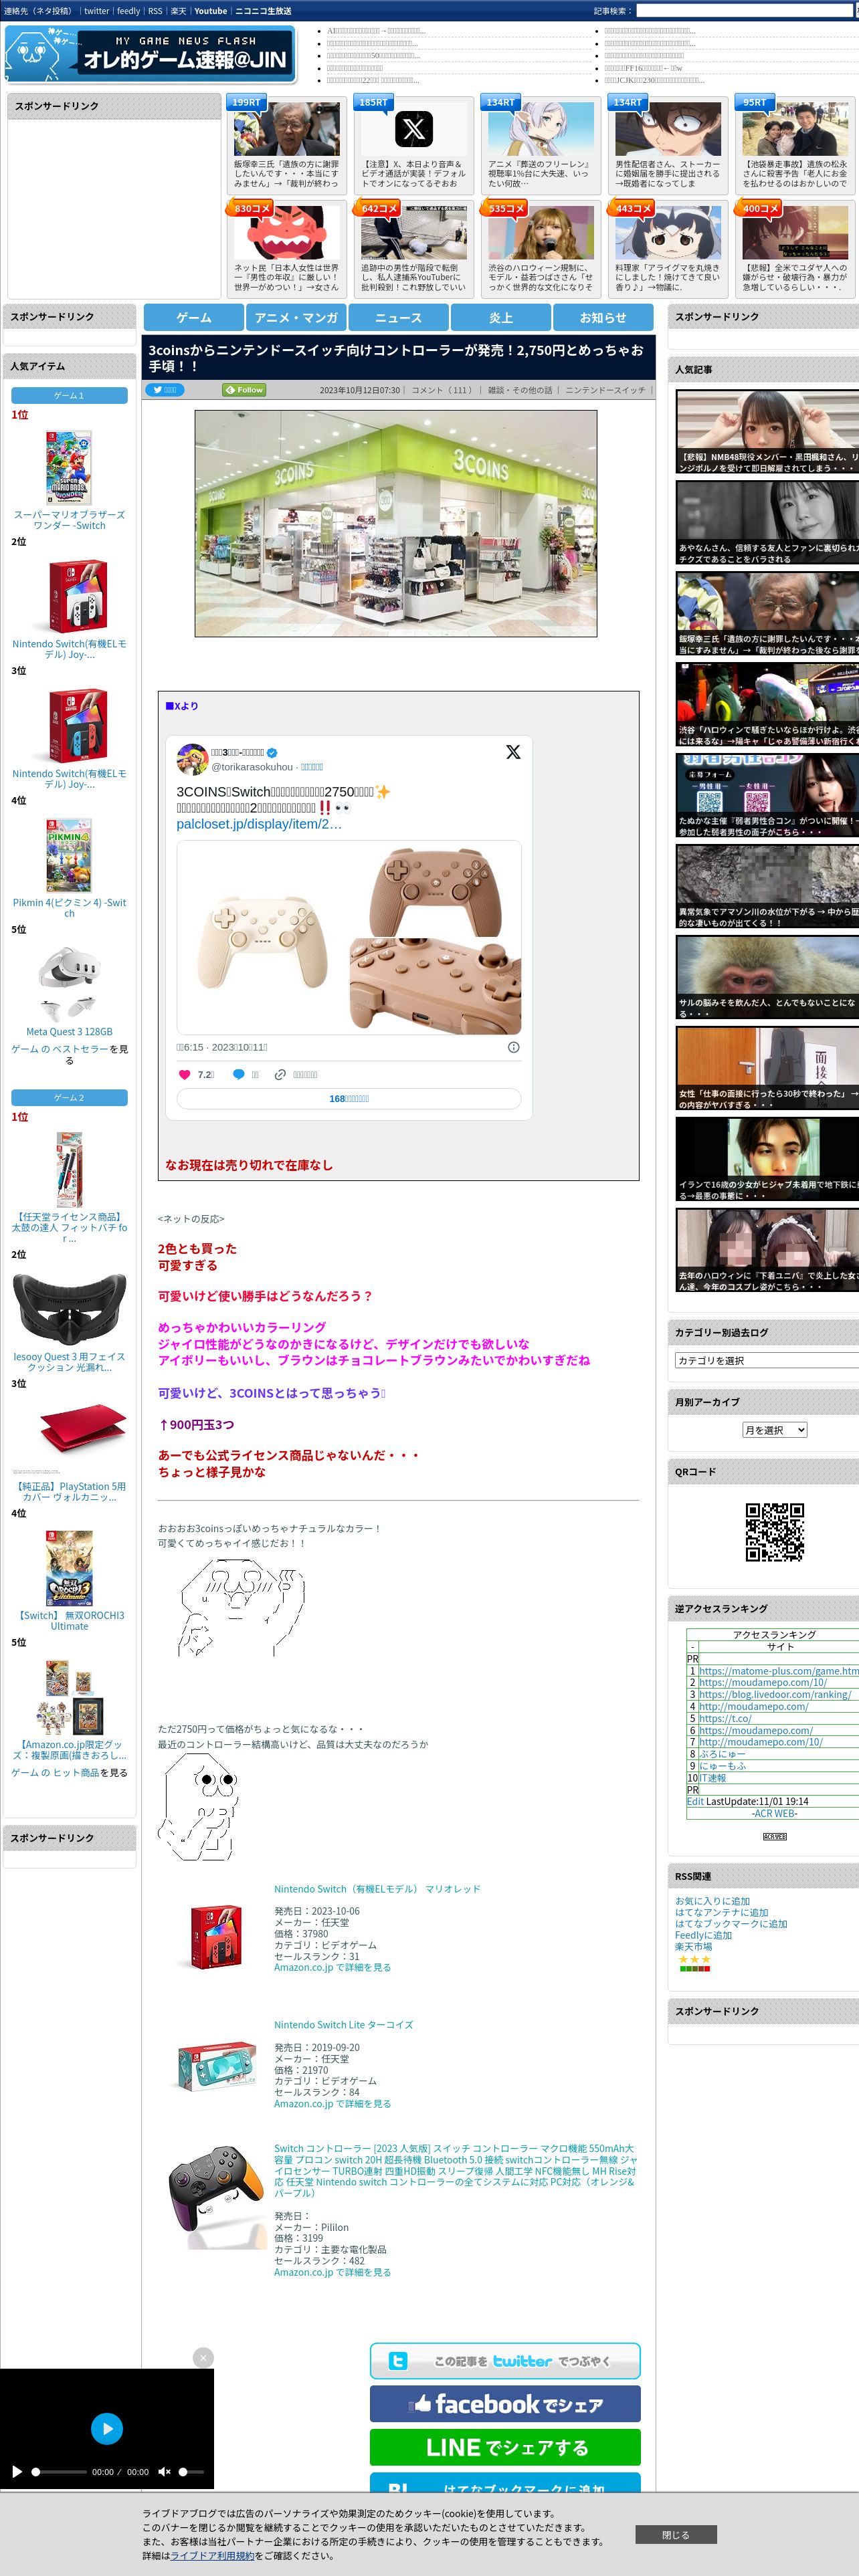Open the 月を選択 monthly archive dropdown
The height and width of the screenshot is (2576, 859).
[x=774, y=1430]
